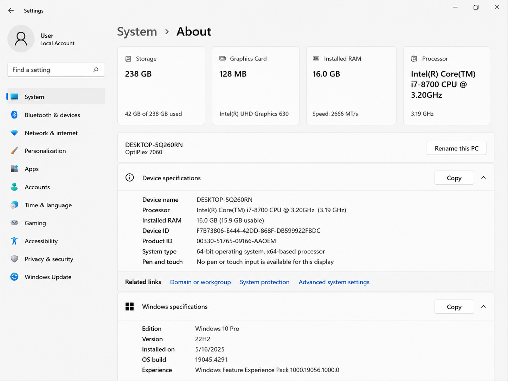
Task: Click the Network & internet wifi icon
Action: (x=14, y=133)
